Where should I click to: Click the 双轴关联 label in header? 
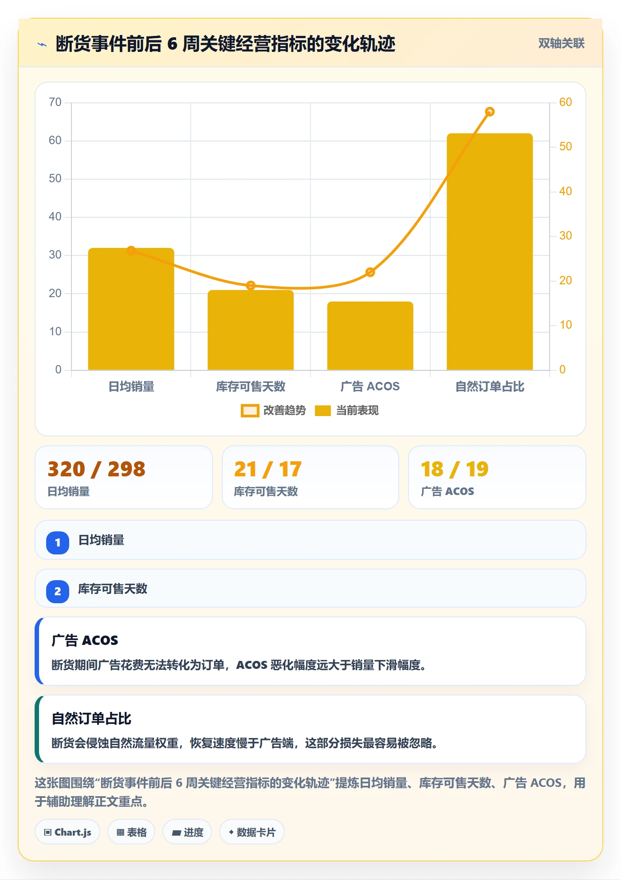(x=561, y=43)
